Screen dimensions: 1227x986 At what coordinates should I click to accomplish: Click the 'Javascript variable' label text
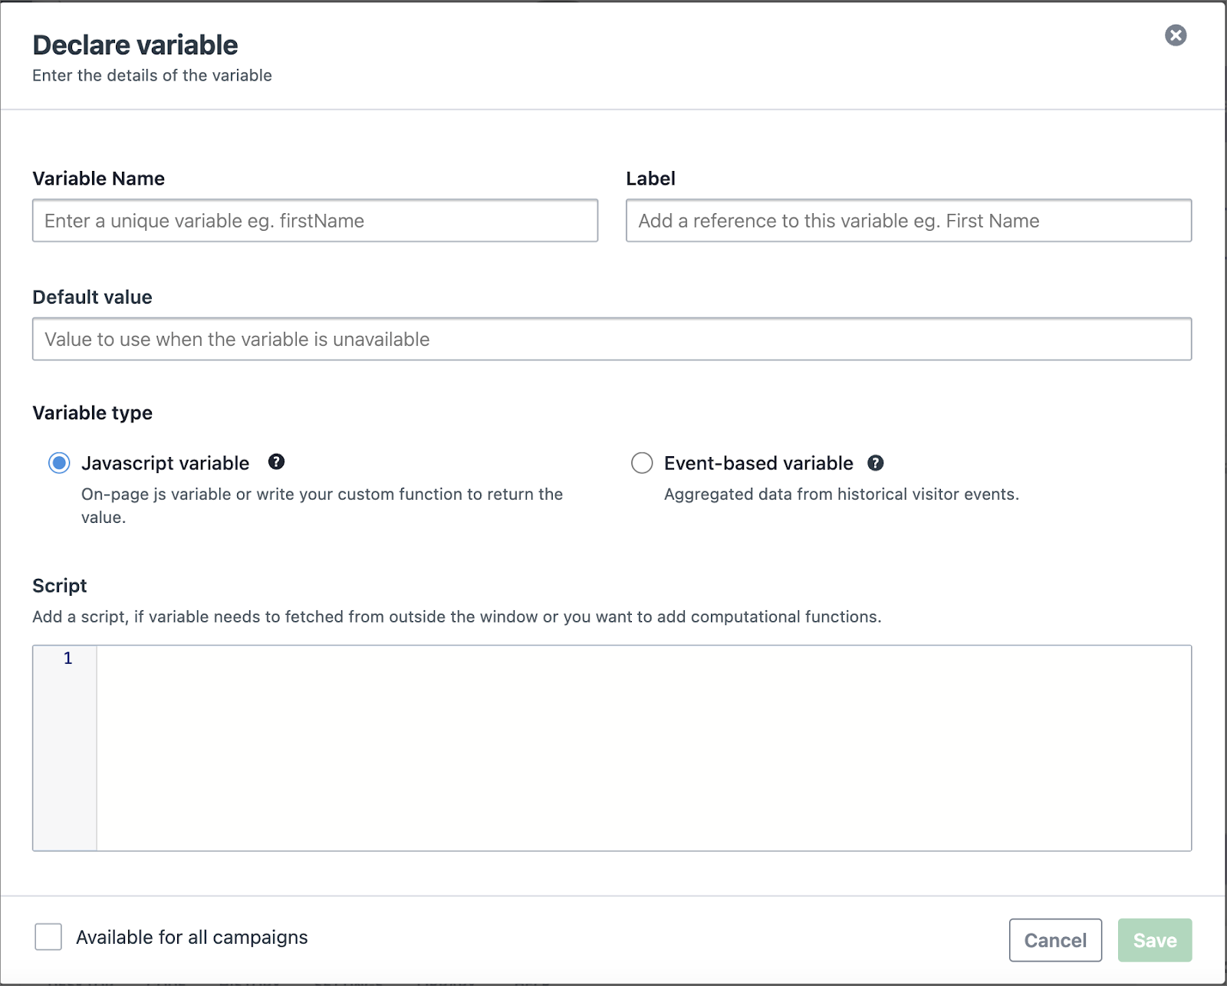(165, 463)
